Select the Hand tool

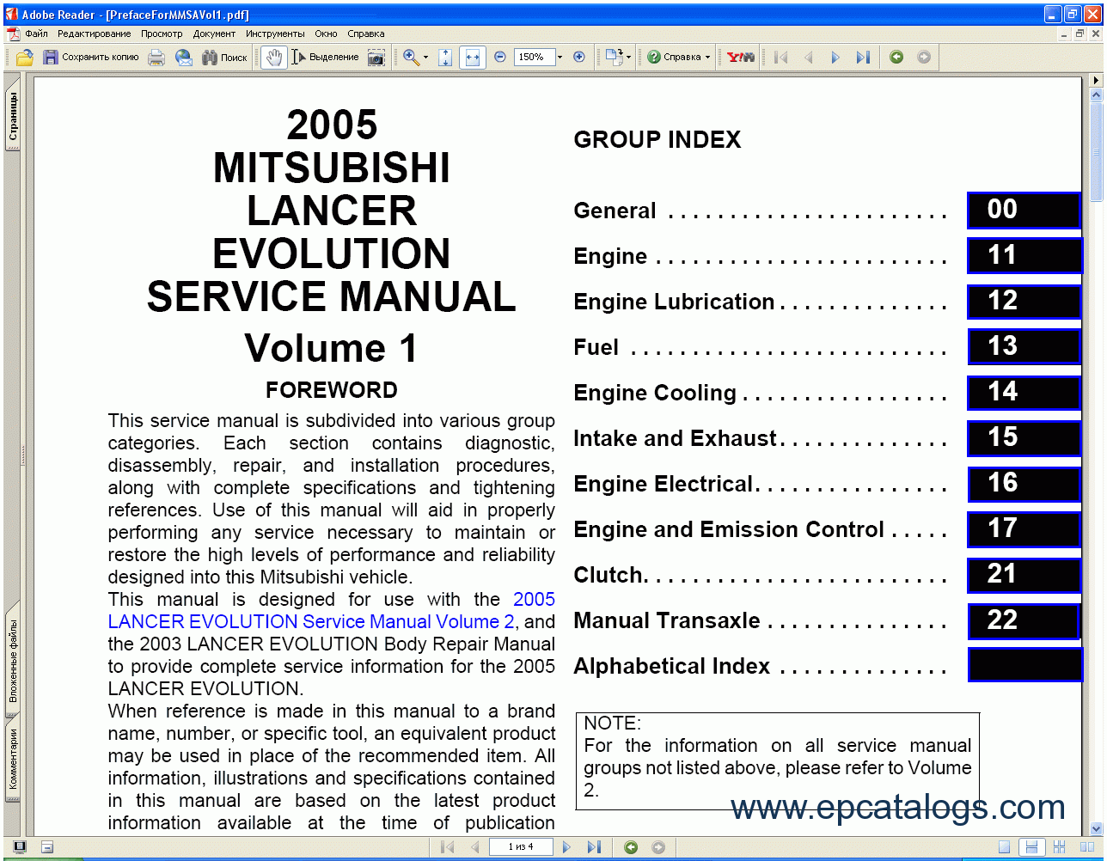pos(273,58)
